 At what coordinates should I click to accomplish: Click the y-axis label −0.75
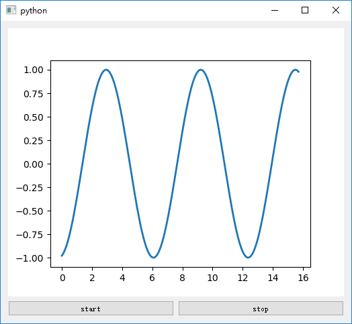[x=30, y=235]
